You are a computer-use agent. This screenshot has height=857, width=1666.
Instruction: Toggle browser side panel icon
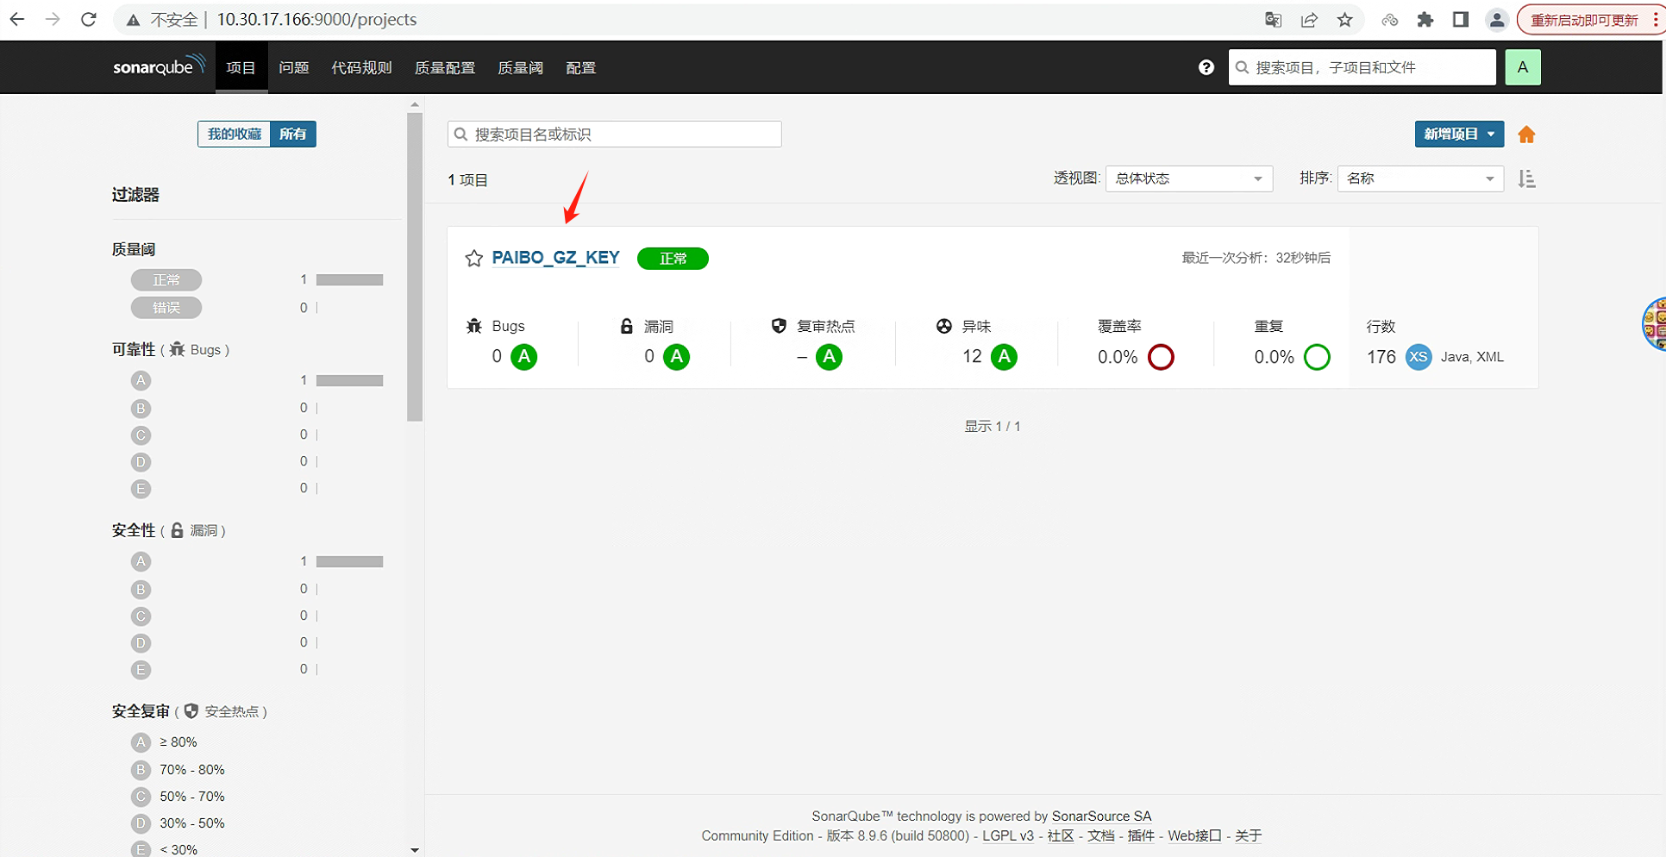[1461, 20]
